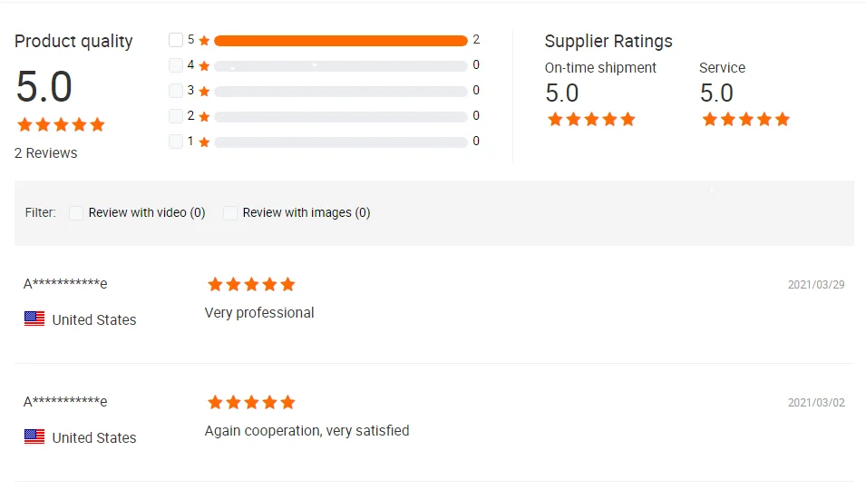This screenshot has width=866, height=490.
Task: Click stars above Again cooperation review
Action: 251,403
